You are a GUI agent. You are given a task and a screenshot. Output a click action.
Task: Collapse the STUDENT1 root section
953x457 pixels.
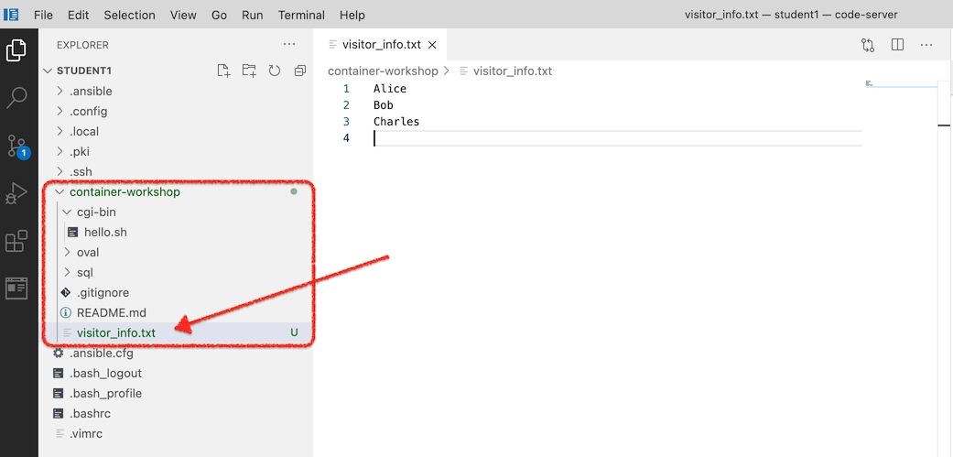(83, 71)
